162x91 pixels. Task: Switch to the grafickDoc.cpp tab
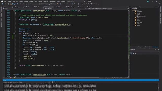pos(15,7)
